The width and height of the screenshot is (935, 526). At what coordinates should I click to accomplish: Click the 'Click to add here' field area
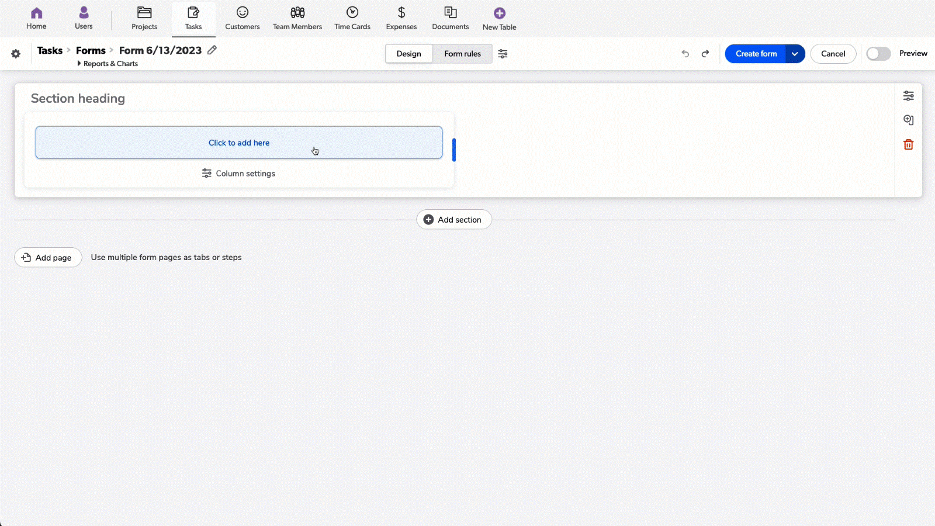pyautogui.click(x=239, y=143)
